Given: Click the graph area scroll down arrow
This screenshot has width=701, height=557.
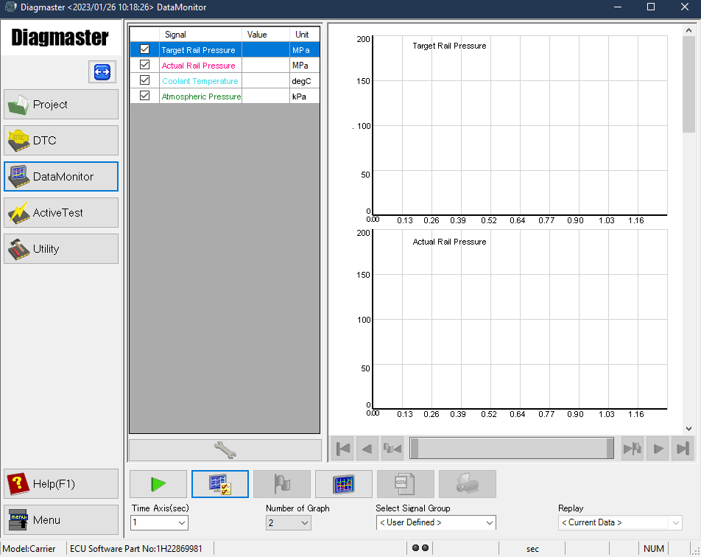Looking at the screenshot, I should coord(688,429).
